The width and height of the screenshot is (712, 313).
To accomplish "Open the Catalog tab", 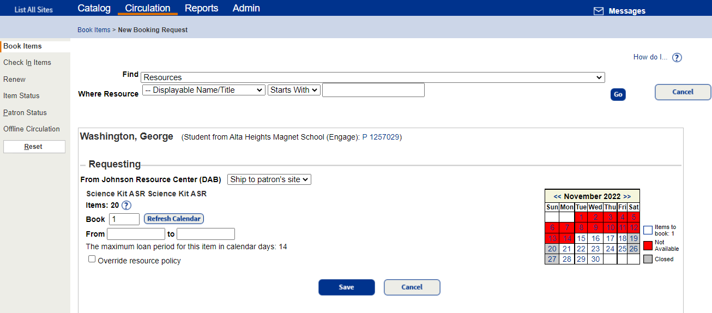I will pos(94,8).
